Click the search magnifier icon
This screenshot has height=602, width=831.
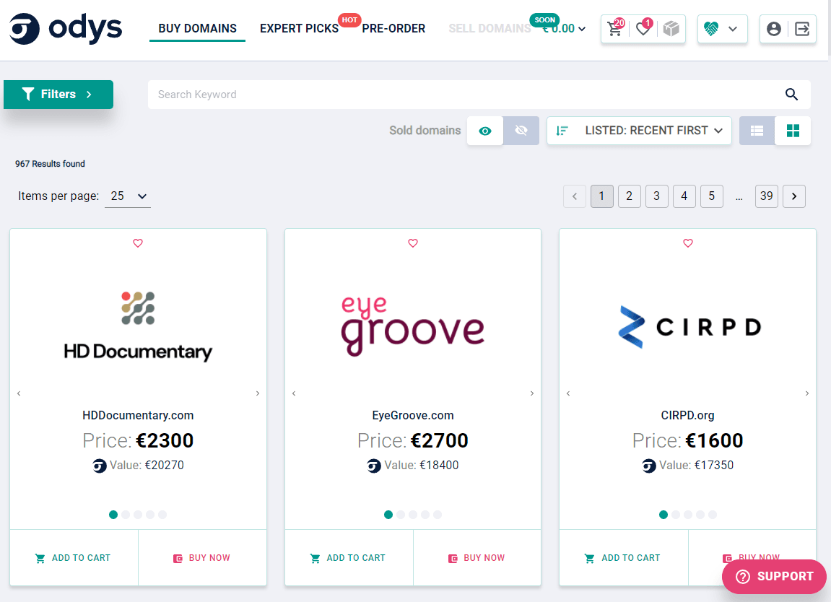(x=791, y=95)
